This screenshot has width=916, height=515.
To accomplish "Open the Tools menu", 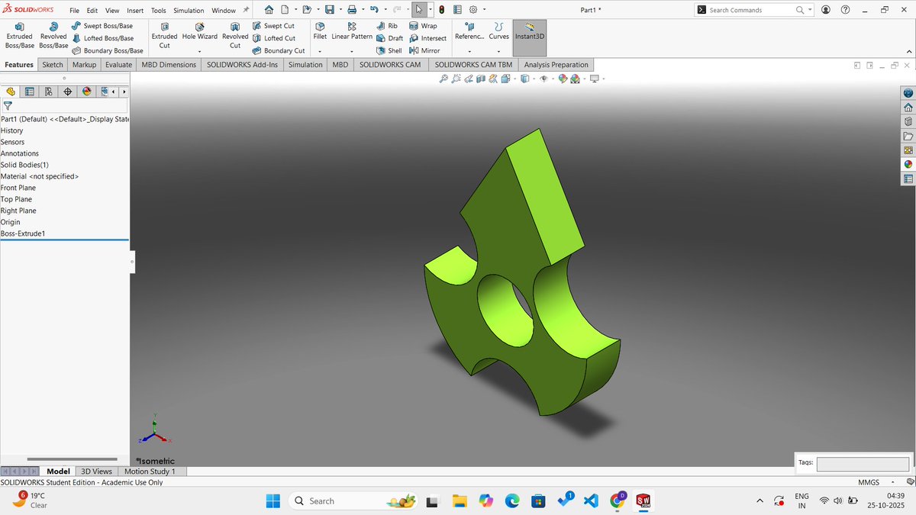I will 158,11.
